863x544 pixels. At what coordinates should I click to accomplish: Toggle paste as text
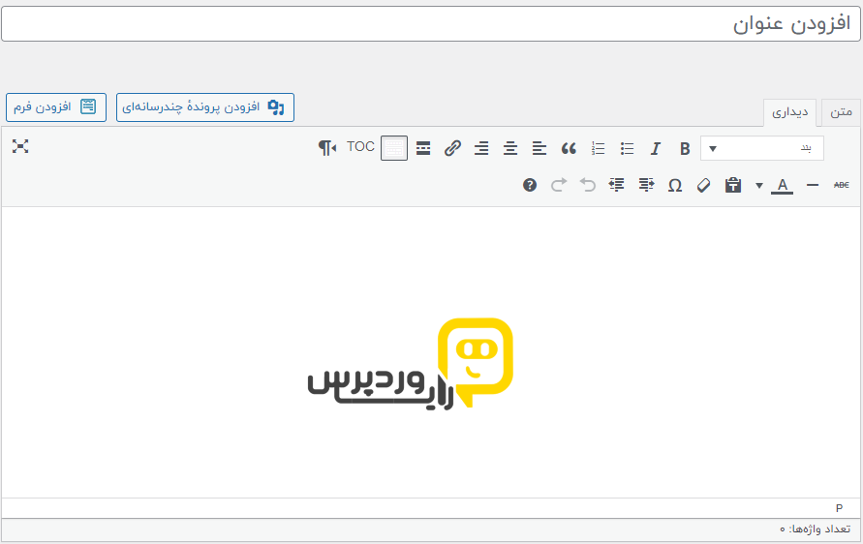[732, 186]
